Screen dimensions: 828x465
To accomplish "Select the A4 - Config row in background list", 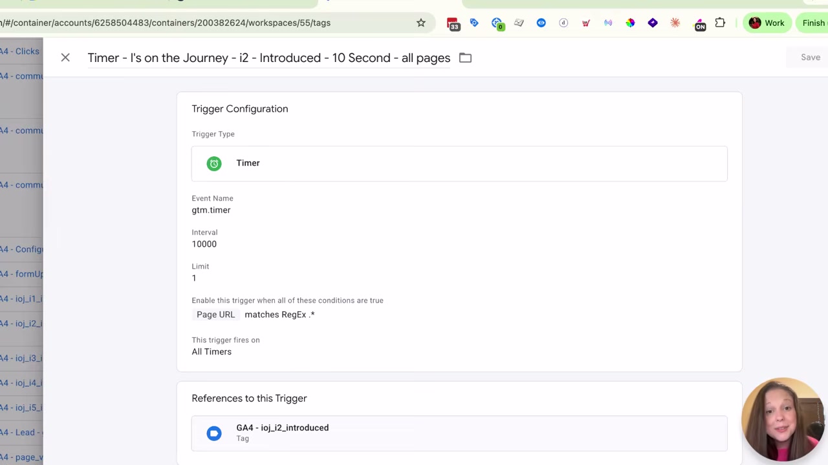I will click(21, 249).
